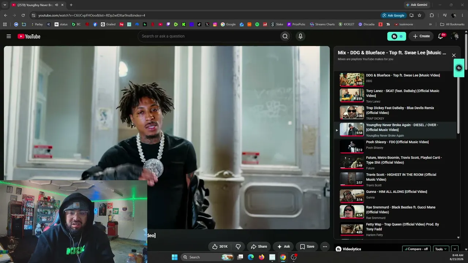Open Chrome apps grid shortcut
468x263 pixels.
coord(5,24)
